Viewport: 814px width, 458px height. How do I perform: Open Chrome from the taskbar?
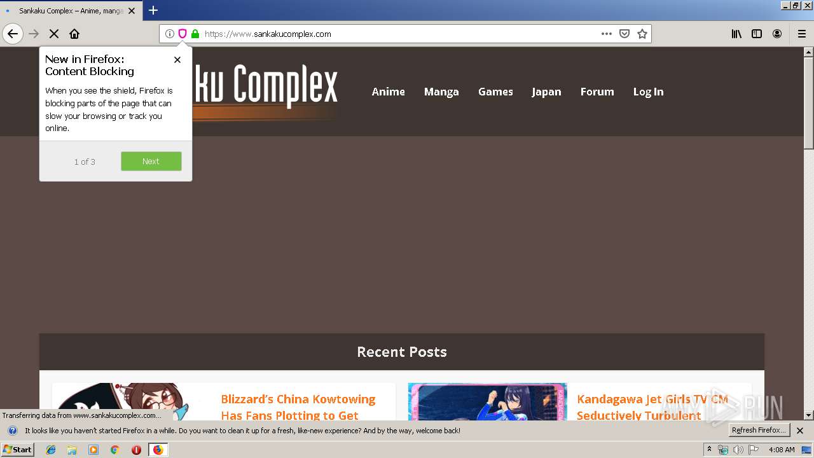pyautogui.click(x=115, y=450)
